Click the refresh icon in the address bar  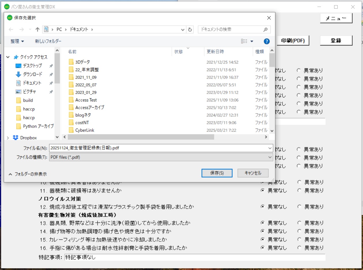click(190, 29)
